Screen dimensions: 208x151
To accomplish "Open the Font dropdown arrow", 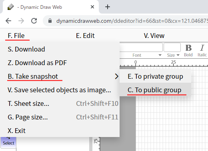I will click(160, 55).
